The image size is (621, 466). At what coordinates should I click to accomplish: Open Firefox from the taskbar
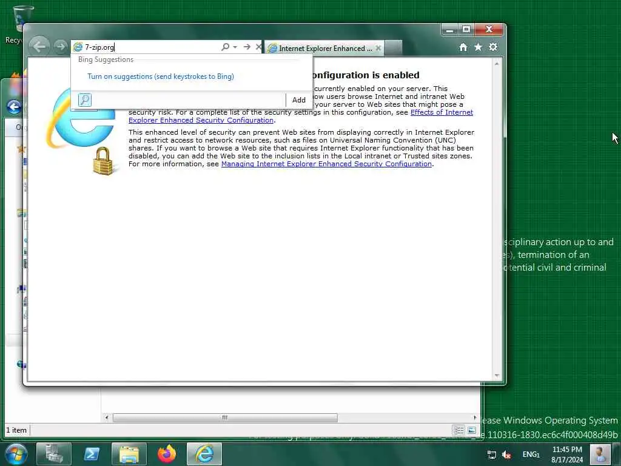pyautogui.click(x=167, y=454)
